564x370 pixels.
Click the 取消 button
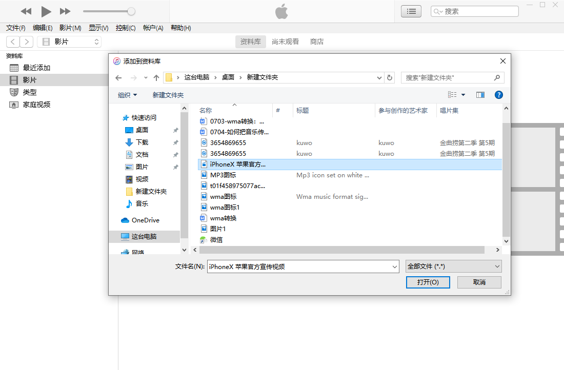click(x=479, y=282)
